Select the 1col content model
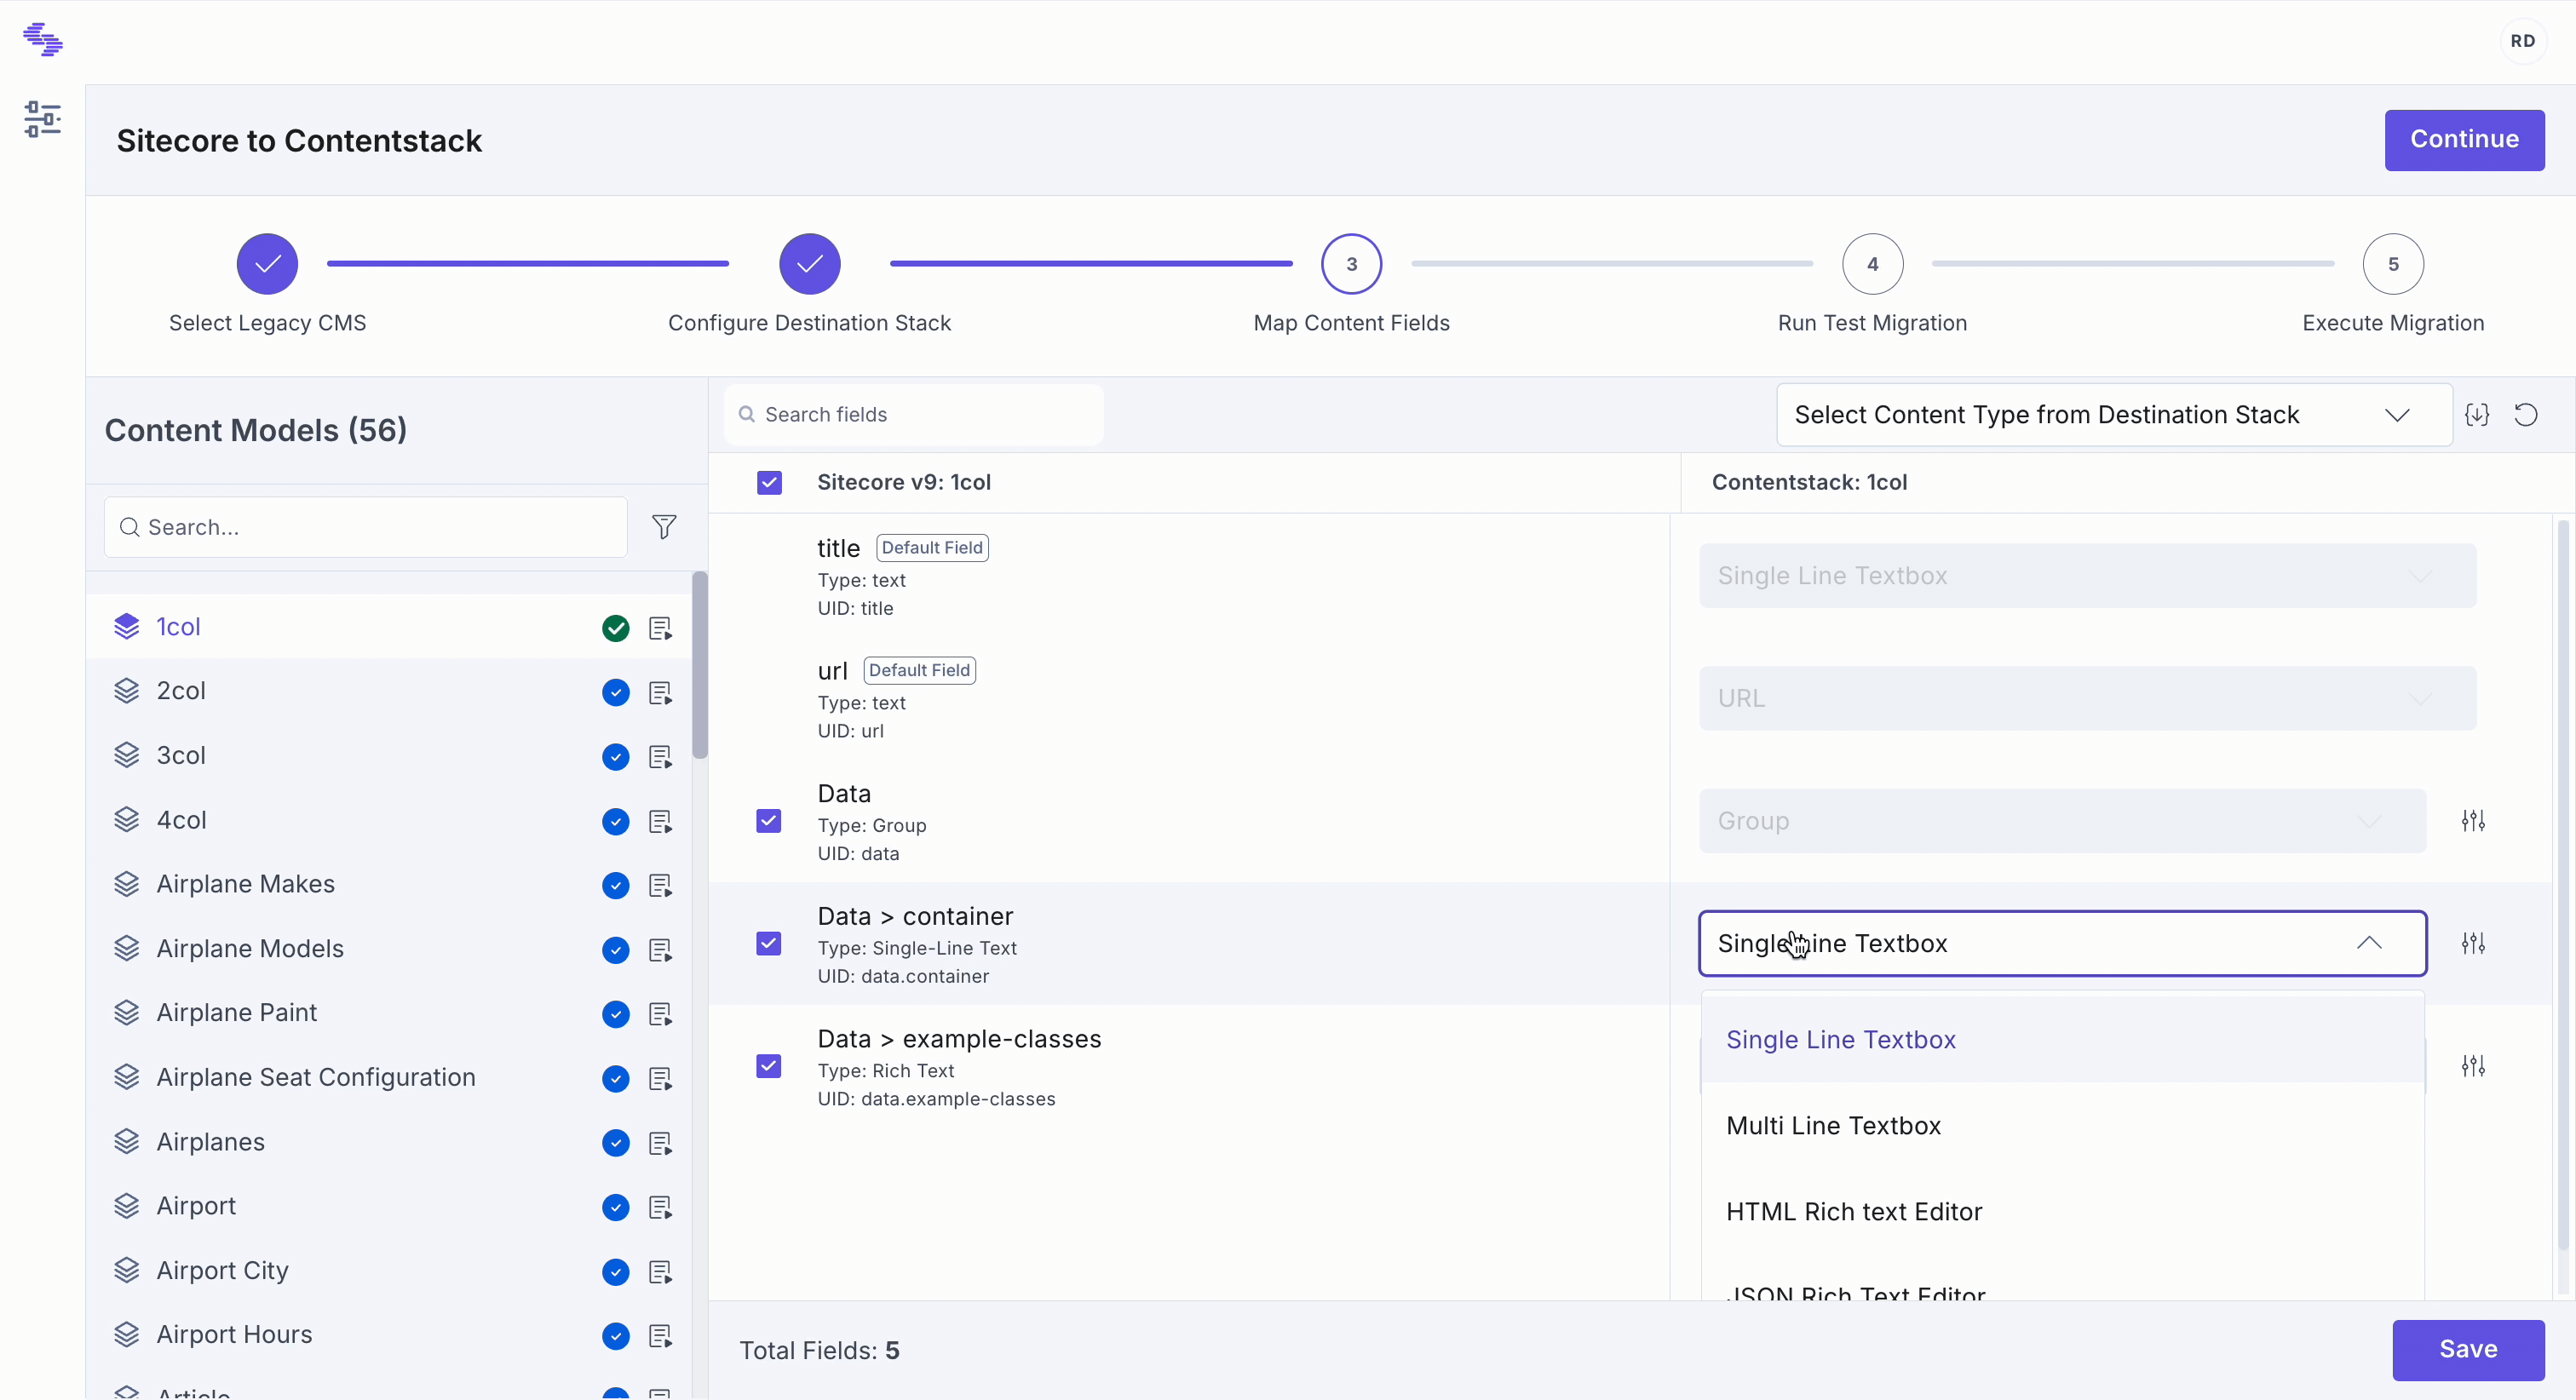The width and height of the screenshot is (2576, 1400). [388, 627]
